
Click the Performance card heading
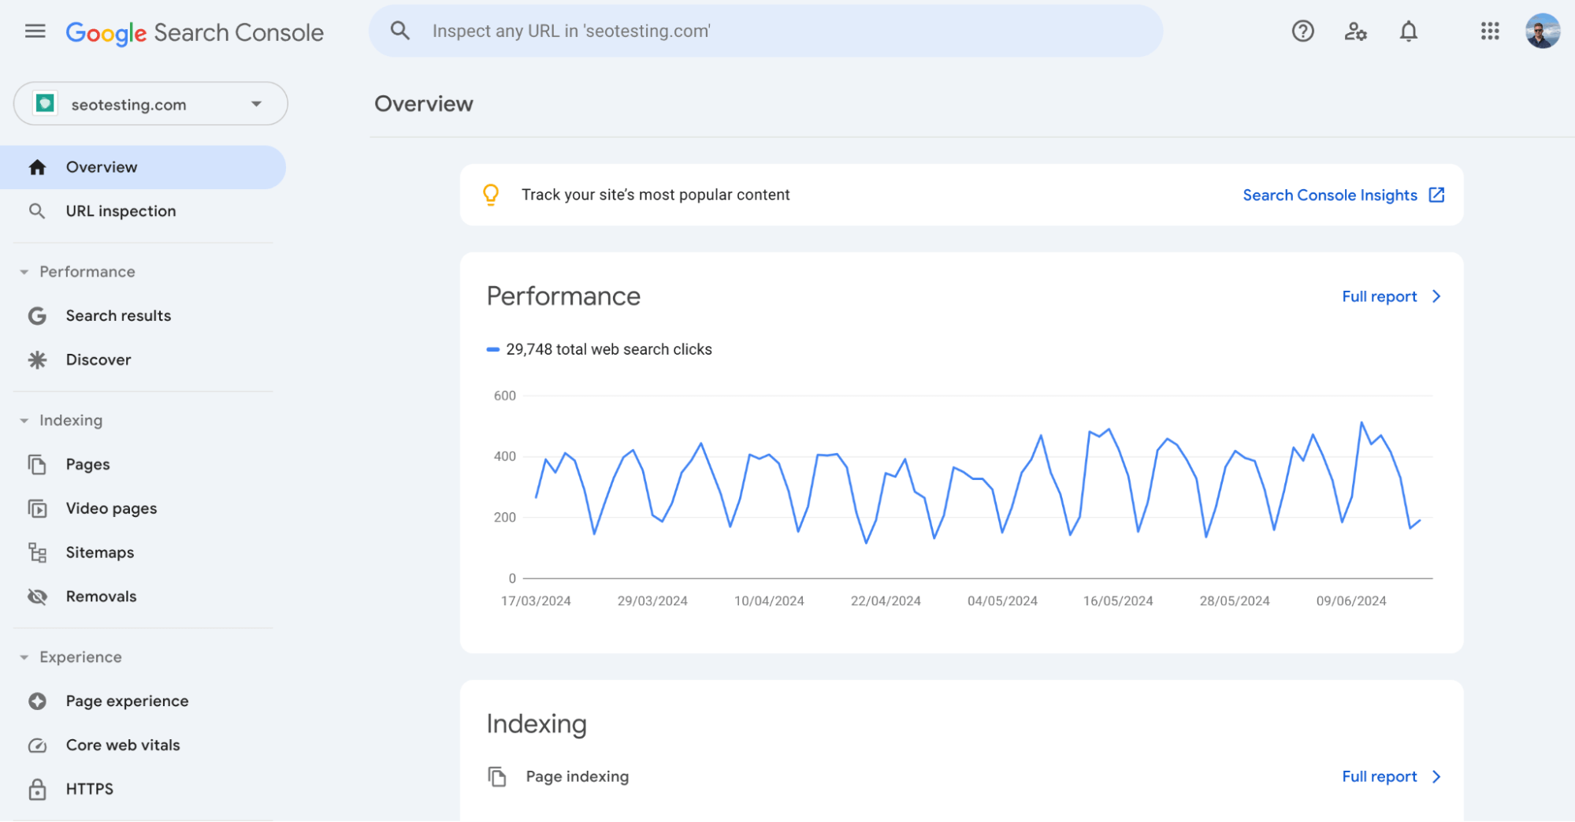563,296
